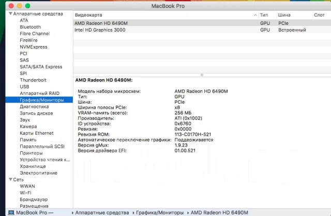Sort by the Видеокарта column arrow
Screen dimensions: 331x216
click(255, 15)
